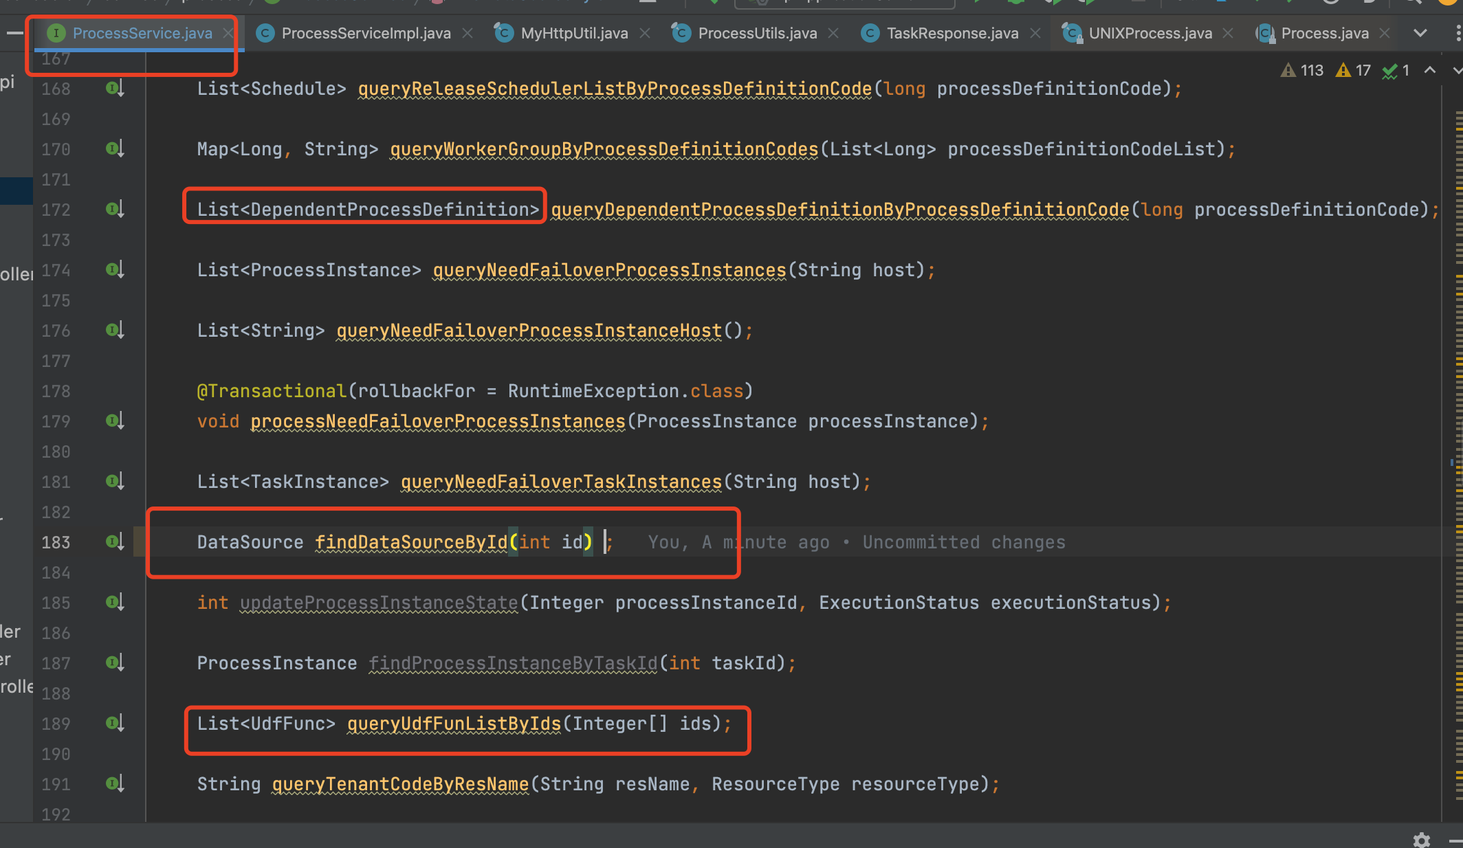Screen dimensions: 1463x848
Task: Switch to ProcessServiceImpl.java tab
Action: [365, 33]
